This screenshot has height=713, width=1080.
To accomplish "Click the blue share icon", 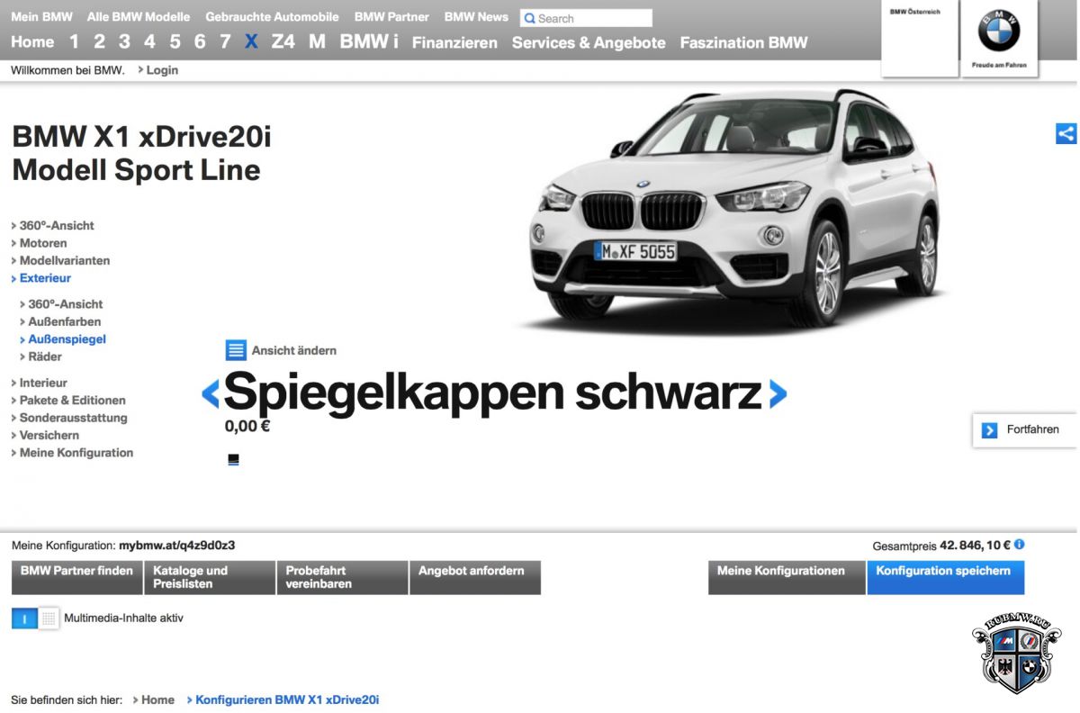I will tap(1066, 133).
